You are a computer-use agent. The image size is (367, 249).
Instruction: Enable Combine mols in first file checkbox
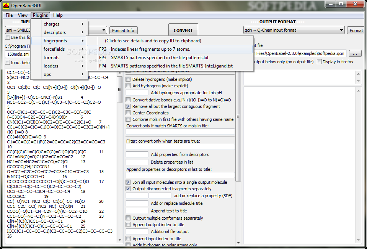(x=128, y=119)
